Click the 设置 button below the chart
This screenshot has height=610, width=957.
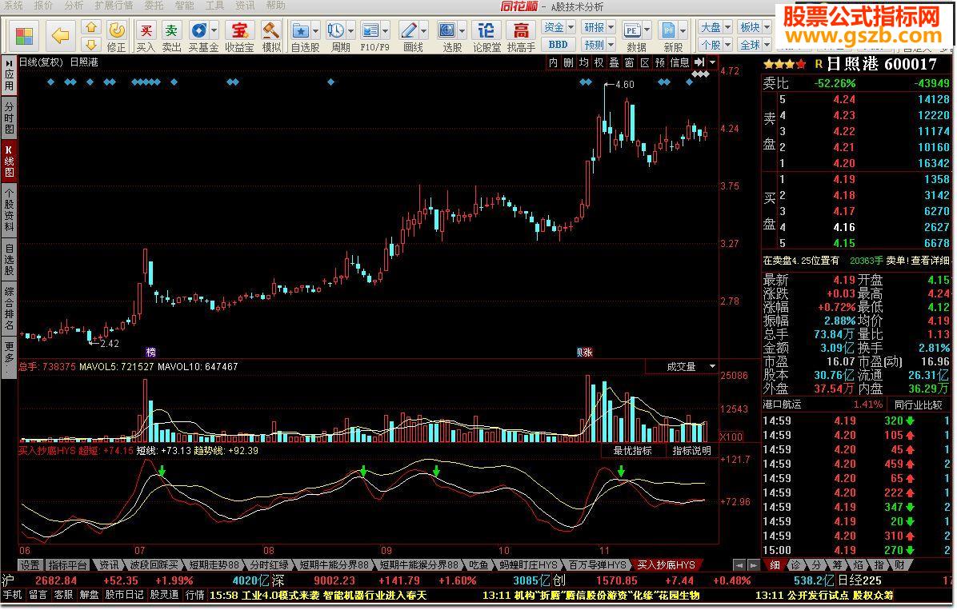click(x=30, y=565)
